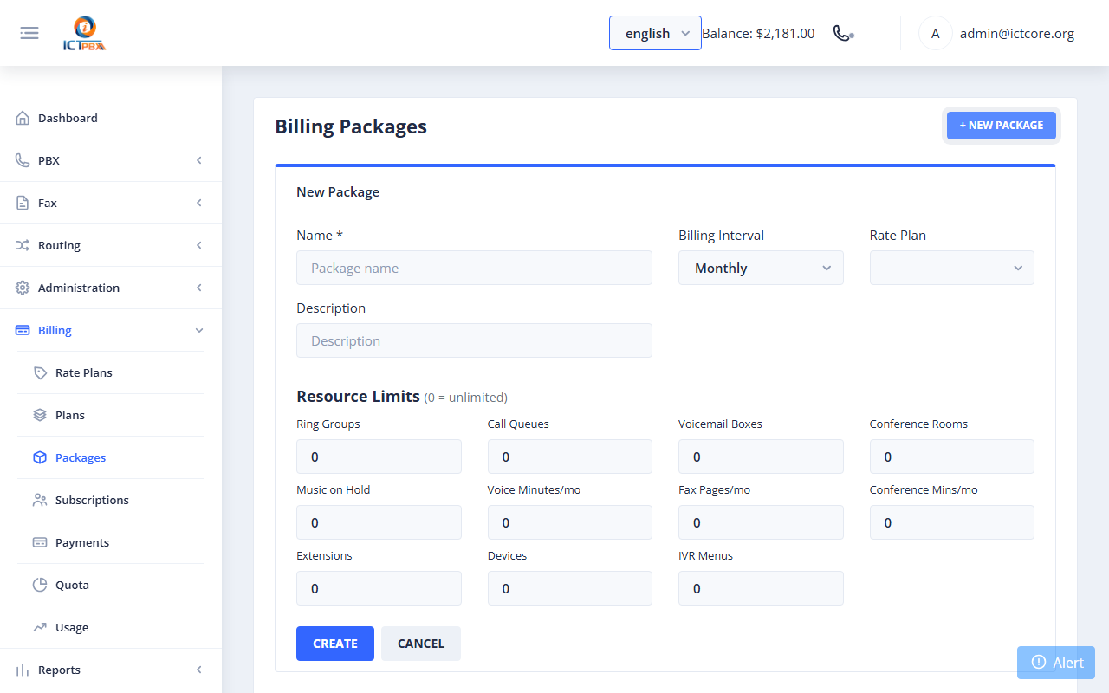Click the Fax document icon

click(23, 203)
